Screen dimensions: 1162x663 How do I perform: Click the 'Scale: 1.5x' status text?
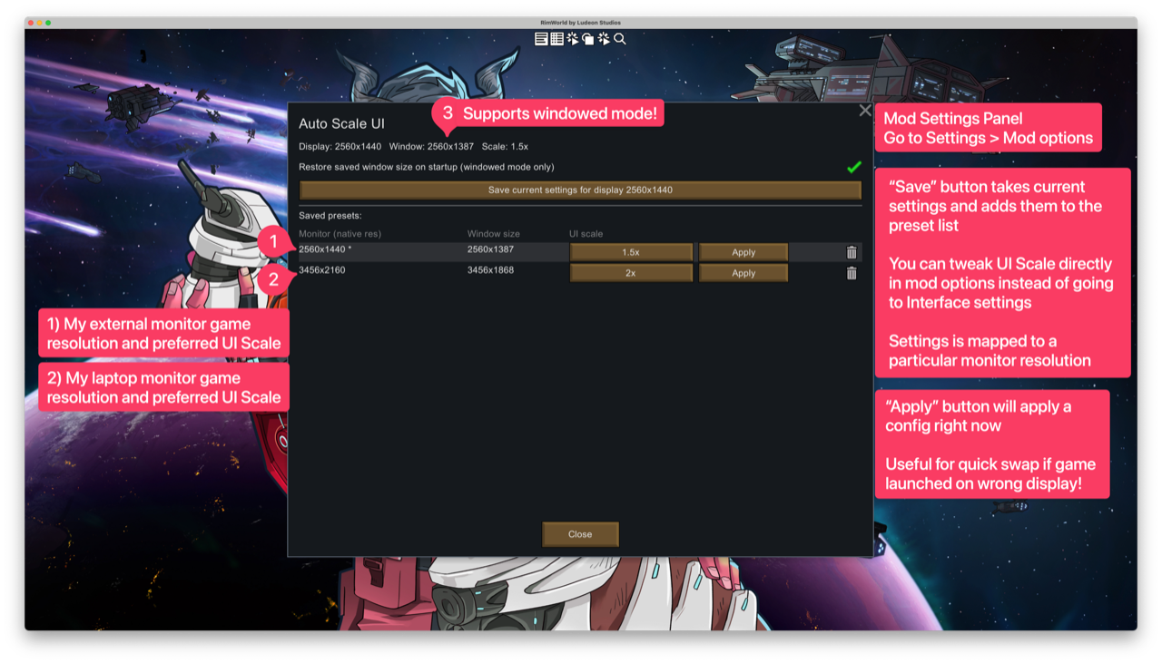tap(505, 146)
